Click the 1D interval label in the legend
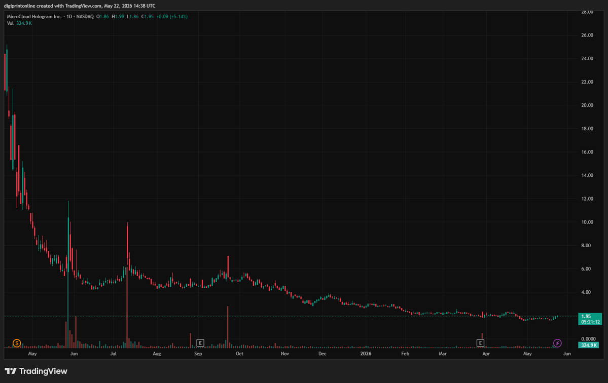Image resolution: width=608 pixels, height=383 pixels. 69,17
